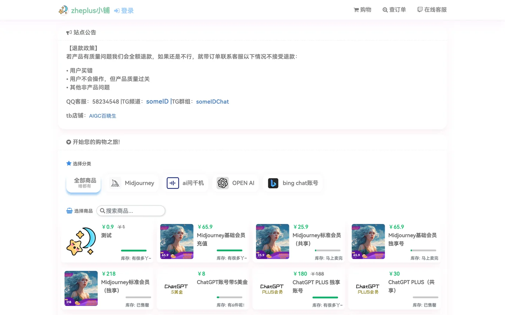This screenshot has height=315, width=505.
Task: Click the basket icon beside 选择商品
Action: tap(69, 211)
